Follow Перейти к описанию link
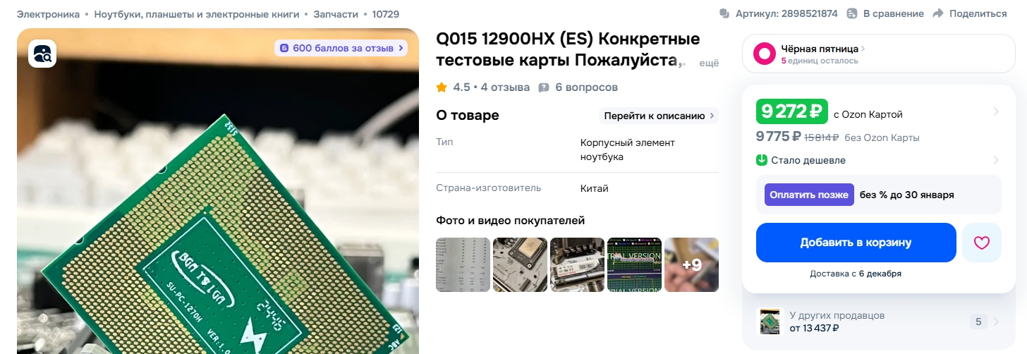Viewport: 1027px width, 354px height. [659, 116]
